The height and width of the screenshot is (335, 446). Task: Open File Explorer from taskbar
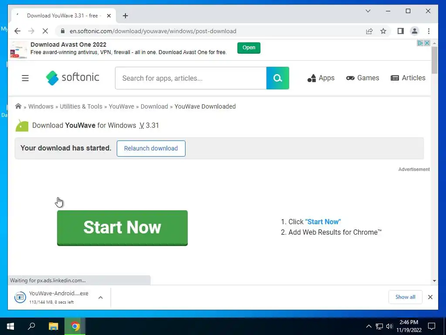(x=53, y=326)
